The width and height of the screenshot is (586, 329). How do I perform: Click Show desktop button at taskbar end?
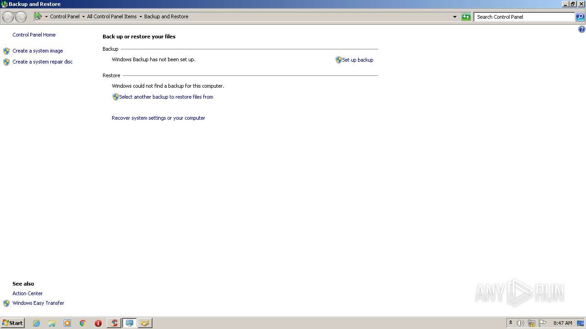click(581, 323)
